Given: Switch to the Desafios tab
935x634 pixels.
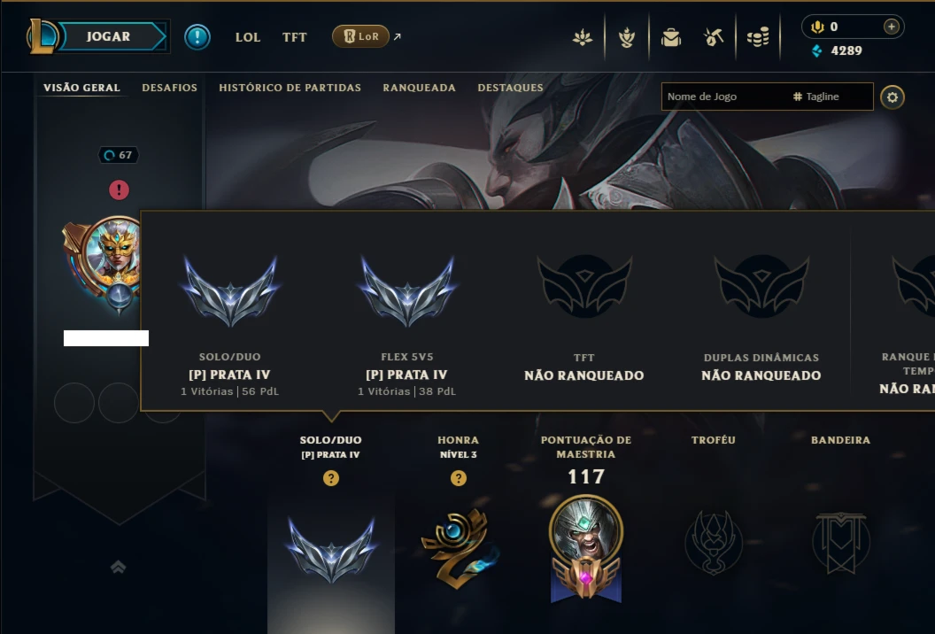Looking at the screenshot, I should (169, 88).
